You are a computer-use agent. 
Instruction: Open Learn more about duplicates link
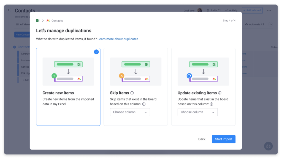tap(118, 39)
